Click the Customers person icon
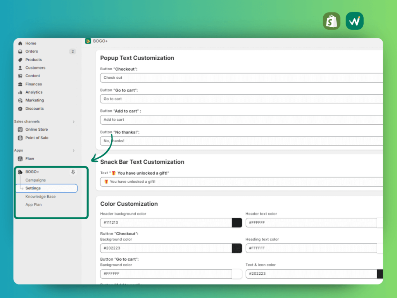The image size is (397, 298). (x=20, y=68)
